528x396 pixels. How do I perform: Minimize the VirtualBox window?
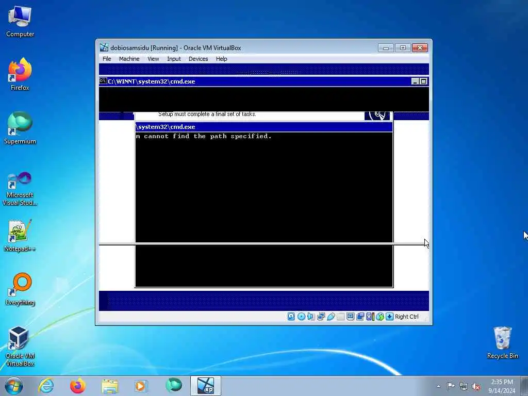pos(386,48)
